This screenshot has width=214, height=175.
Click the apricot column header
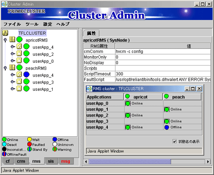144,97
